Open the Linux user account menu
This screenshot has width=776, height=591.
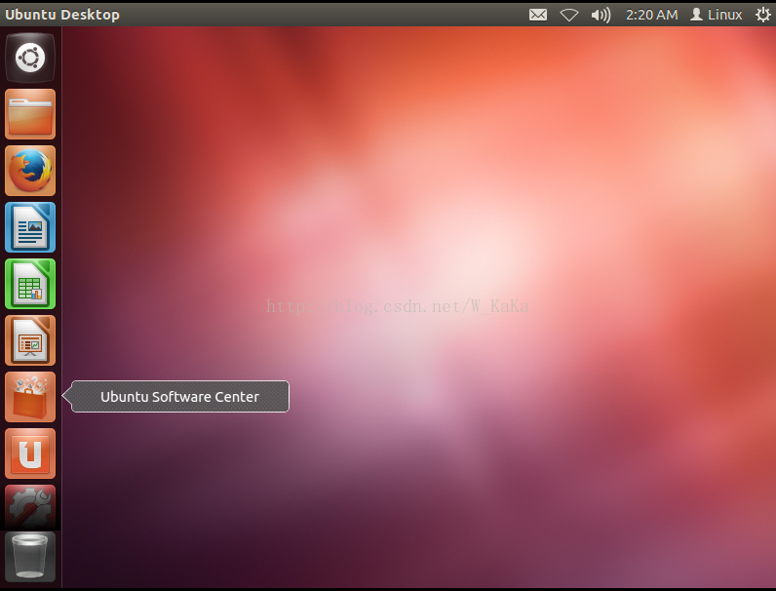click(717, 15)
